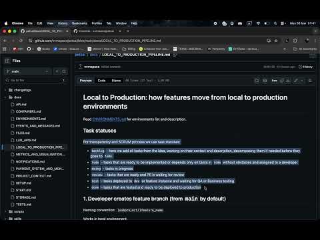Image resolution: width=320 pixels, height=240 pixels.
Task: Download the raw file icon
Action: [288, 81]
